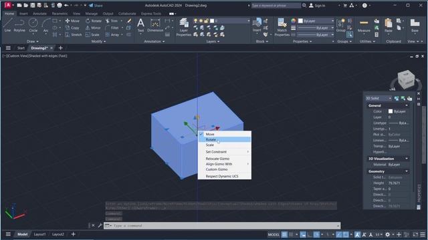Open the customization wrench in command line
Image resolution: width=428 pixels, height=240 pixels.
[100, 225]
